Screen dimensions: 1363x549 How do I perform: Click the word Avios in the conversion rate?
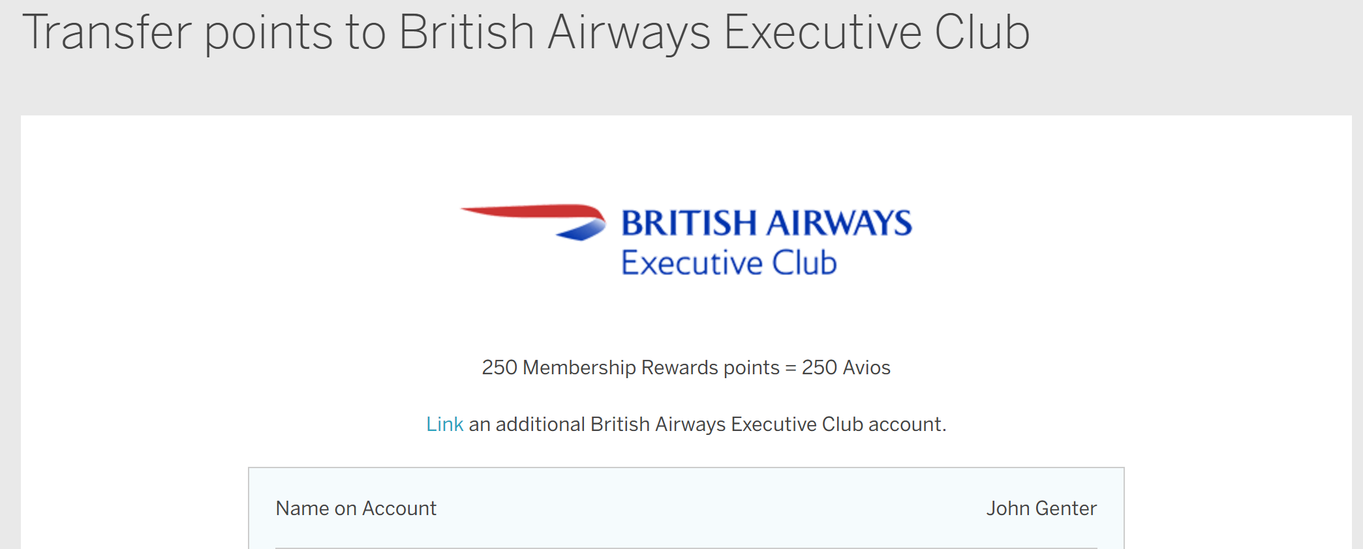point(866,368)
